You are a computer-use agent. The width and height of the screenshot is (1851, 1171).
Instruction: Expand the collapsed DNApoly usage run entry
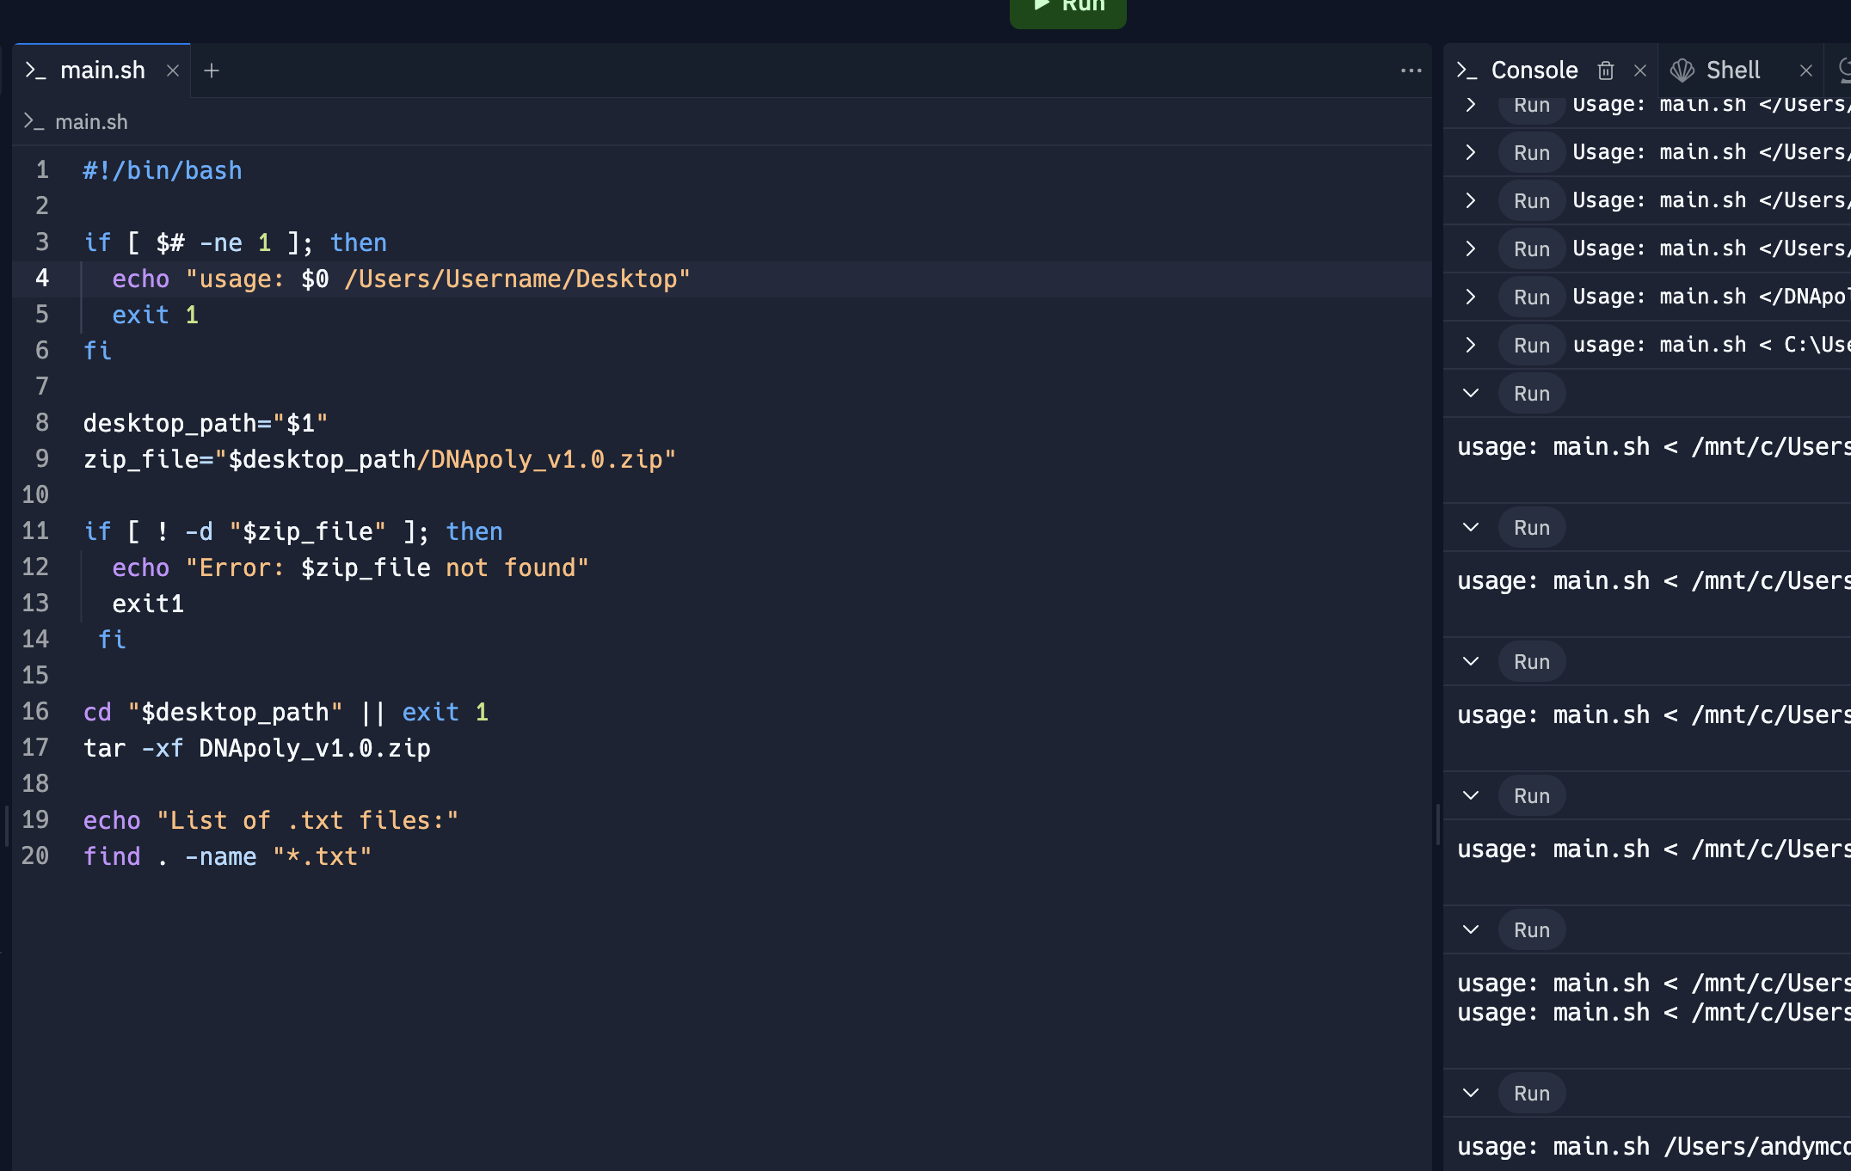click(x=1471, y=297)
